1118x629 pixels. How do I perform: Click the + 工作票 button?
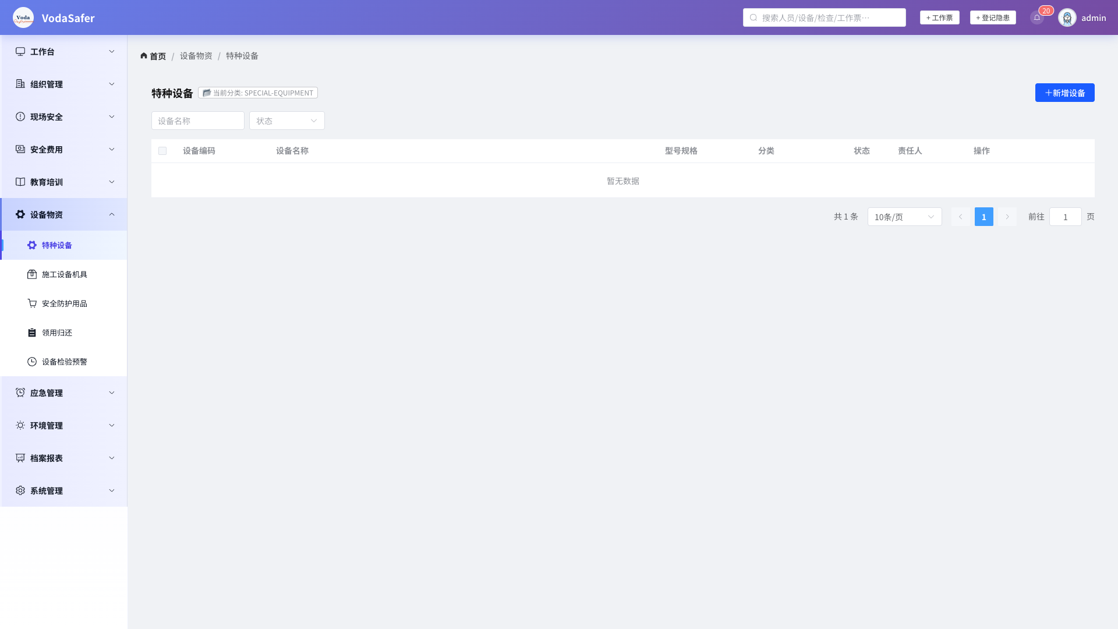pos(939,17)
